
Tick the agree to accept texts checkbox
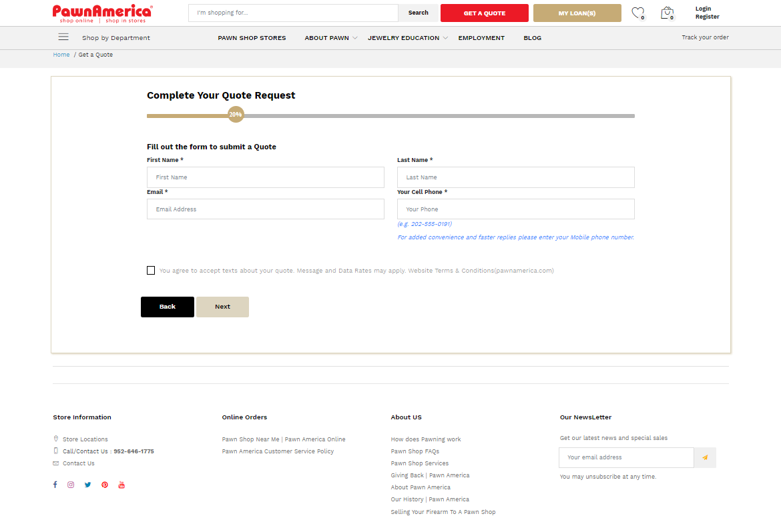151,270
